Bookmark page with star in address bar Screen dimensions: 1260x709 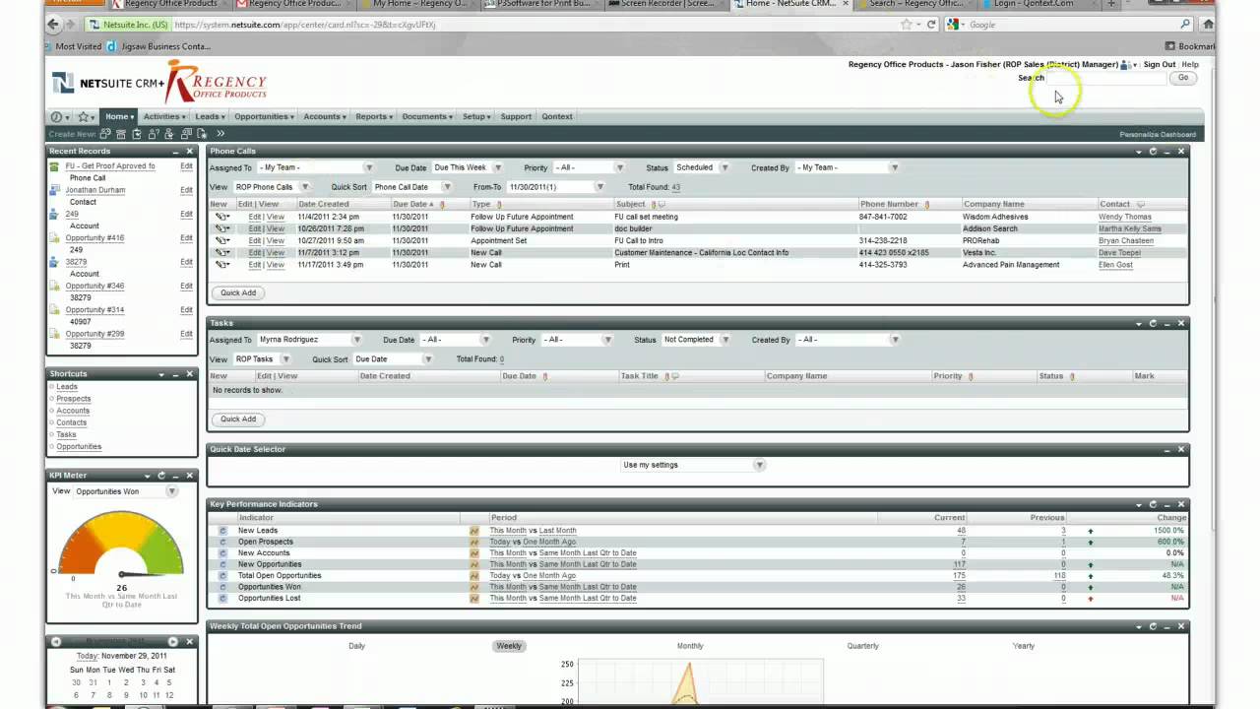[906, 25]
